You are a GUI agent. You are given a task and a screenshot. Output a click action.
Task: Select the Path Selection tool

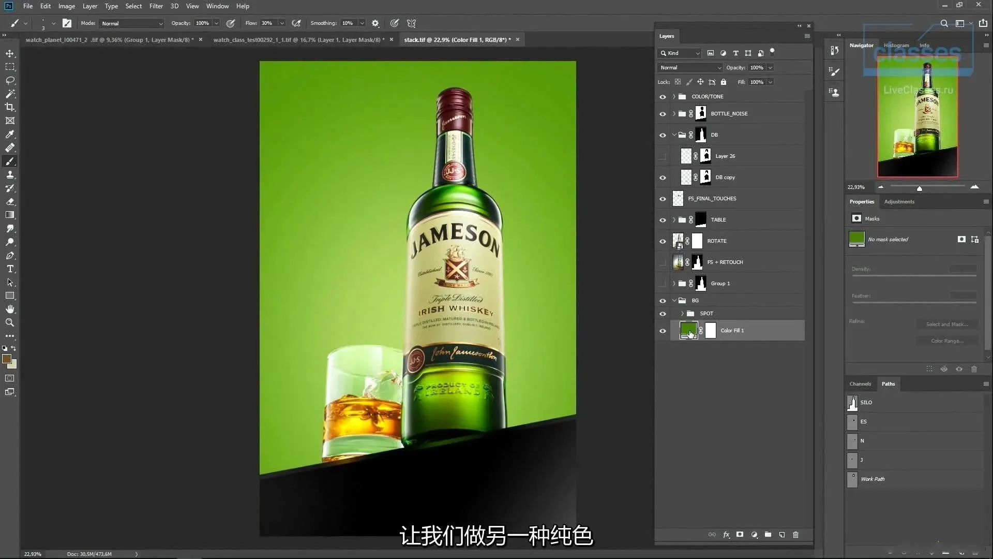click(10, 283)
